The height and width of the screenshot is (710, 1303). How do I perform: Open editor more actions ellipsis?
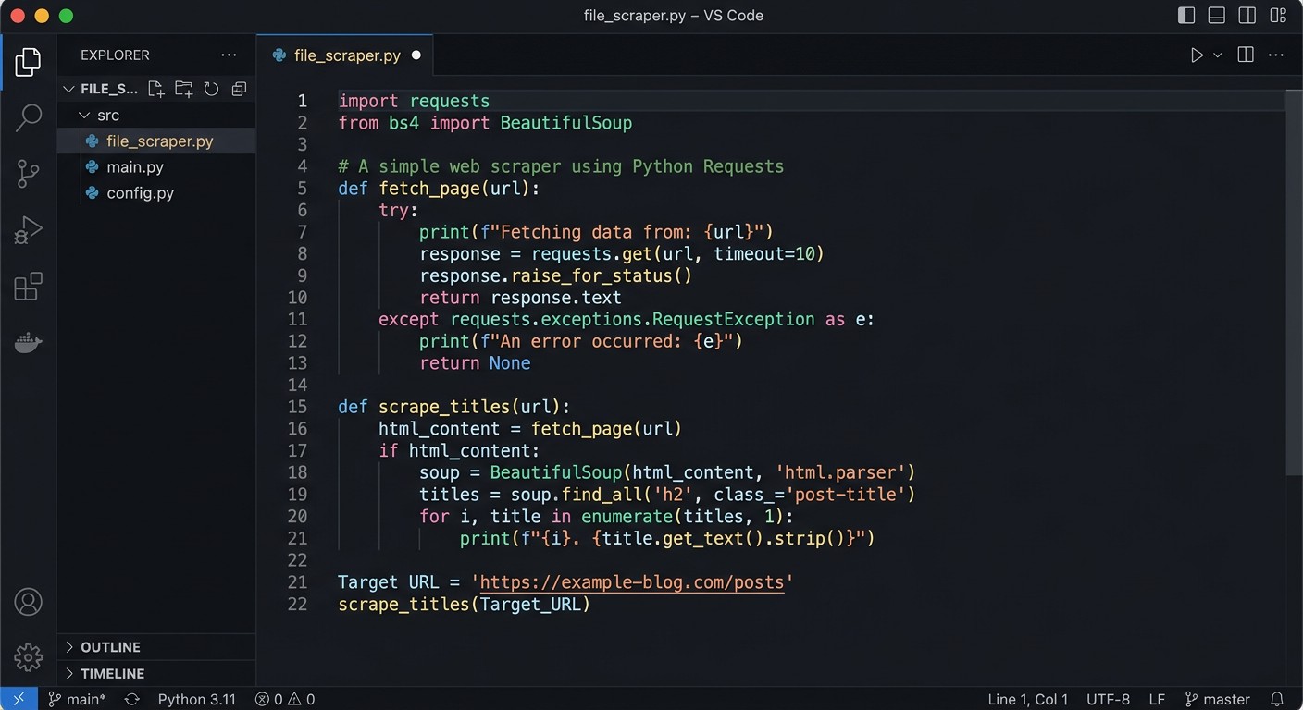pyautogui.click(x=1276, y=55)
